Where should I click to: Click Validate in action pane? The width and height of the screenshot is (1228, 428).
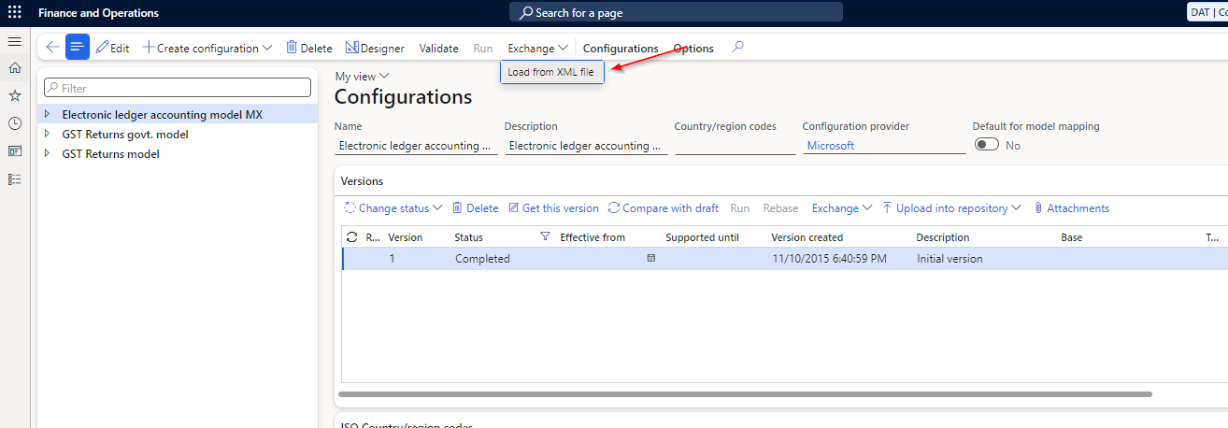click(x=438, y=48)
